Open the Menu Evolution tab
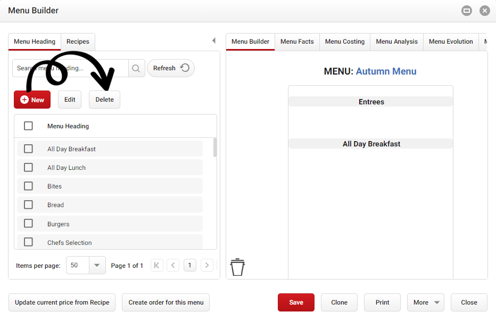This screenshot has height=320, width=496. pos(451,42)
